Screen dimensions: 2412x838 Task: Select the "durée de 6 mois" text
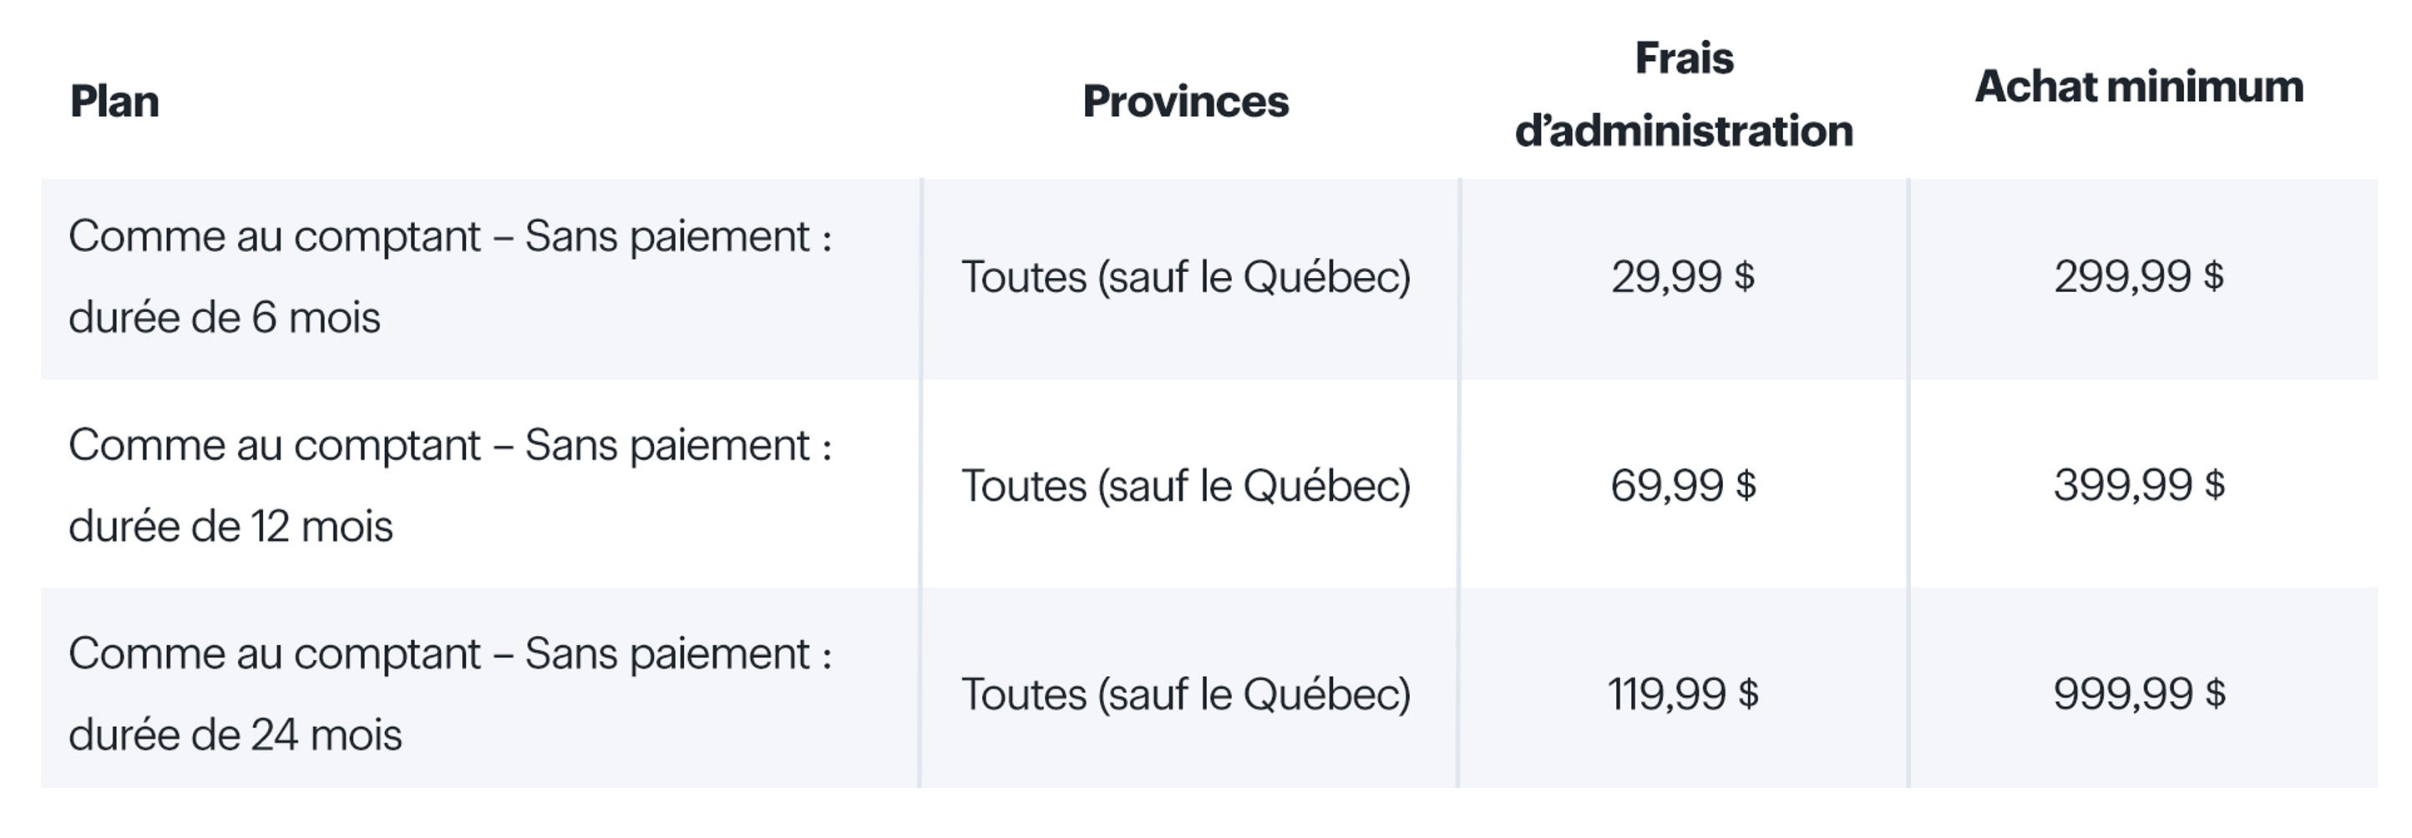[225, 318]
